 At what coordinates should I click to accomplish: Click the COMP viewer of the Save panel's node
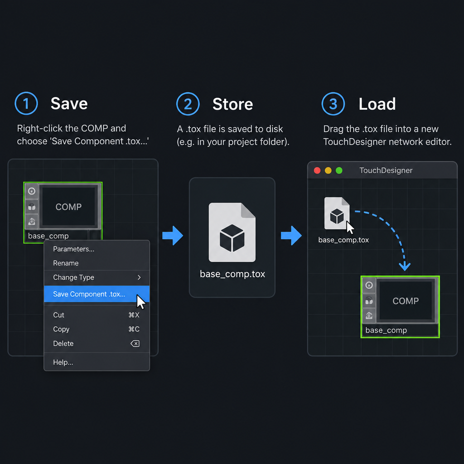coord(69,207)
